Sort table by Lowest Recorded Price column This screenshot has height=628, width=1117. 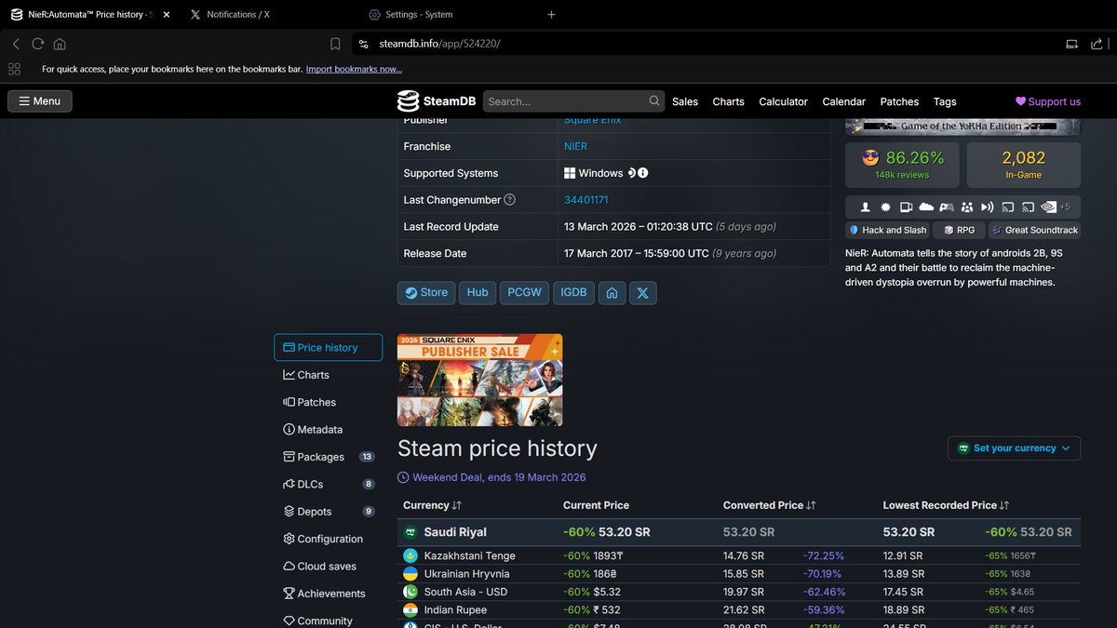pyautogui.click(x=946, y=505)
